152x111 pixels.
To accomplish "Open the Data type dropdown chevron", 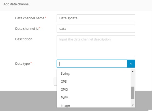I will point(131,64).
